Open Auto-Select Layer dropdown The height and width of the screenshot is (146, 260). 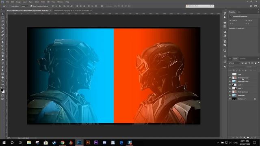[24, 6]
